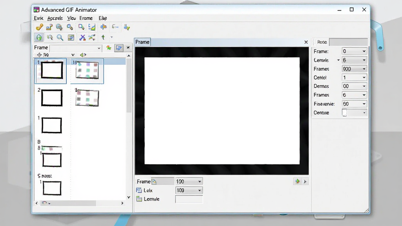Open the Vicu menu
The width and height of the screenshot is (402, 226).
click(71, 18)
